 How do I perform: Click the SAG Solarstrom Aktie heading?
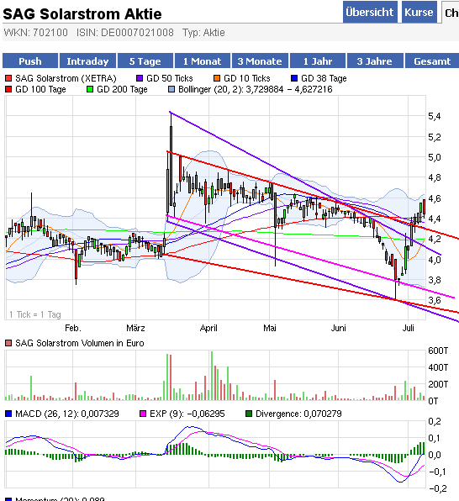coord(82,14)
